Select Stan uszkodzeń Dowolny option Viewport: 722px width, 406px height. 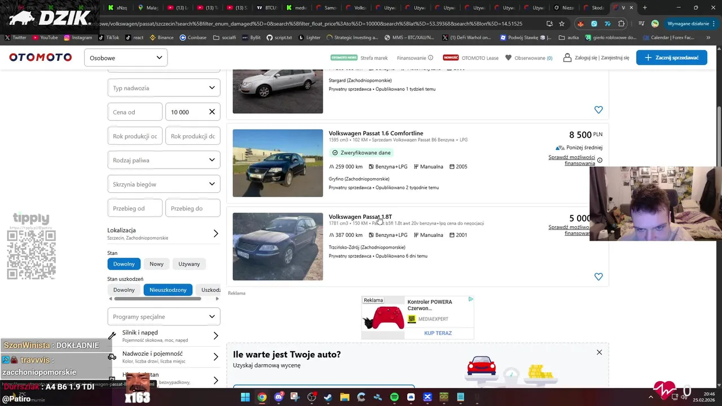124,290
